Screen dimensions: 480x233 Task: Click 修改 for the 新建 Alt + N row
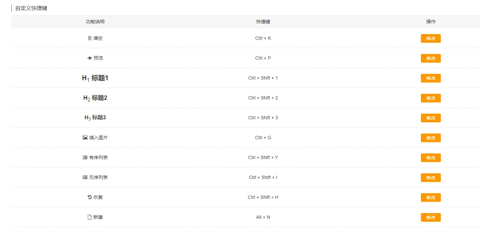[x=431, y=217]
